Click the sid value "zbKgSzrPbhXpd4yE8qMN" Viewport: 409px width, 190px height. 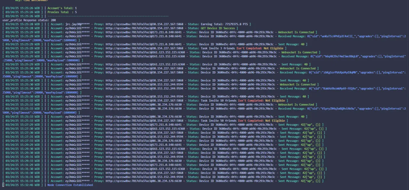339,72
